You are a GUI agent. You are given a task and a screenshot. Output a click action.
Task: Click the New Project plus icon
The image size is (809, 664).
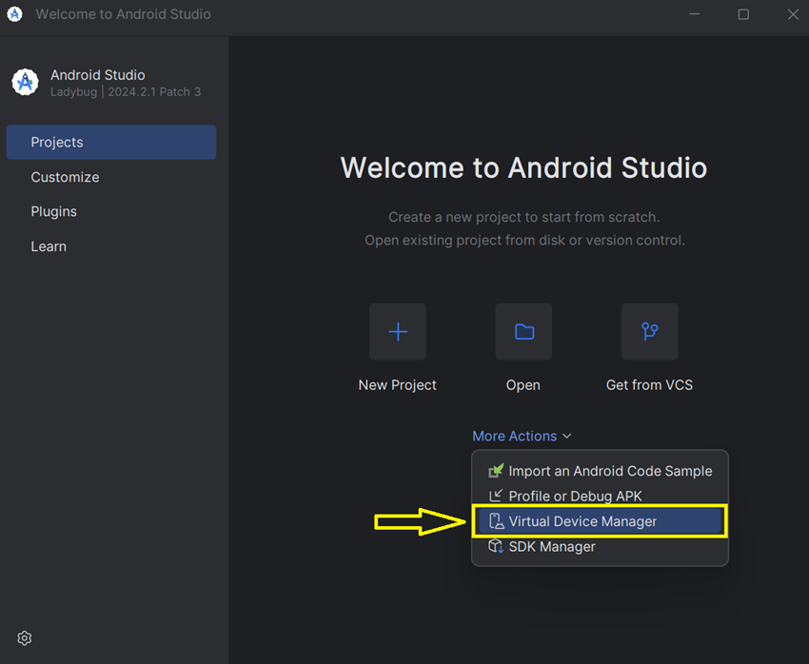pos(397,331)
